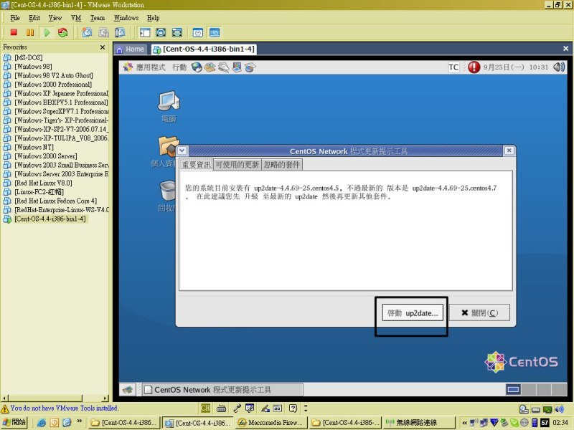The image size is (574, 430).
Task: Click the green Power On play button
Action: (x=47, y=32)
